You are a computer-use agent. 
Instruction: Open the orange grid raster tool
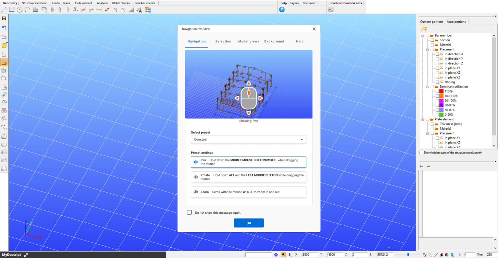[148, 10]
